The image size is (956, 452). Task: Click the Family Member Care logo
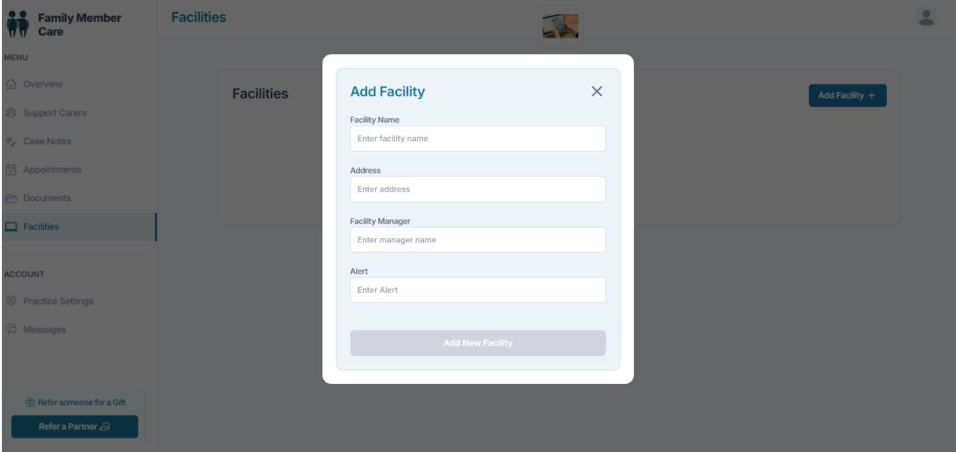point(18,24)
